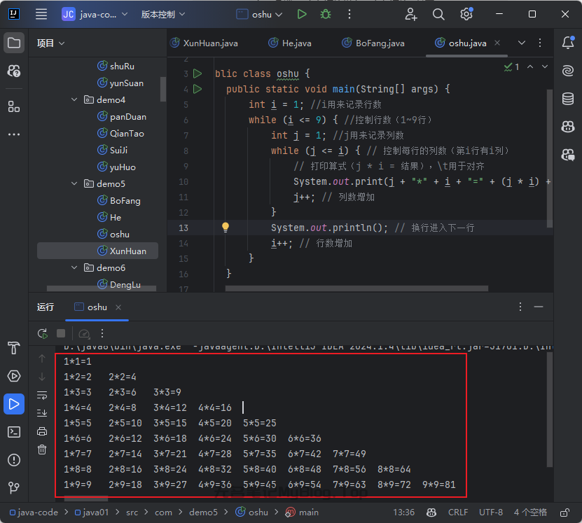Toggle the Run tool window button

point(14,404)
